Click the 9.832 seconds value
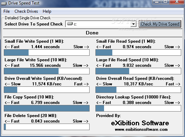The image size is (185, 137). tap(137, 65)
